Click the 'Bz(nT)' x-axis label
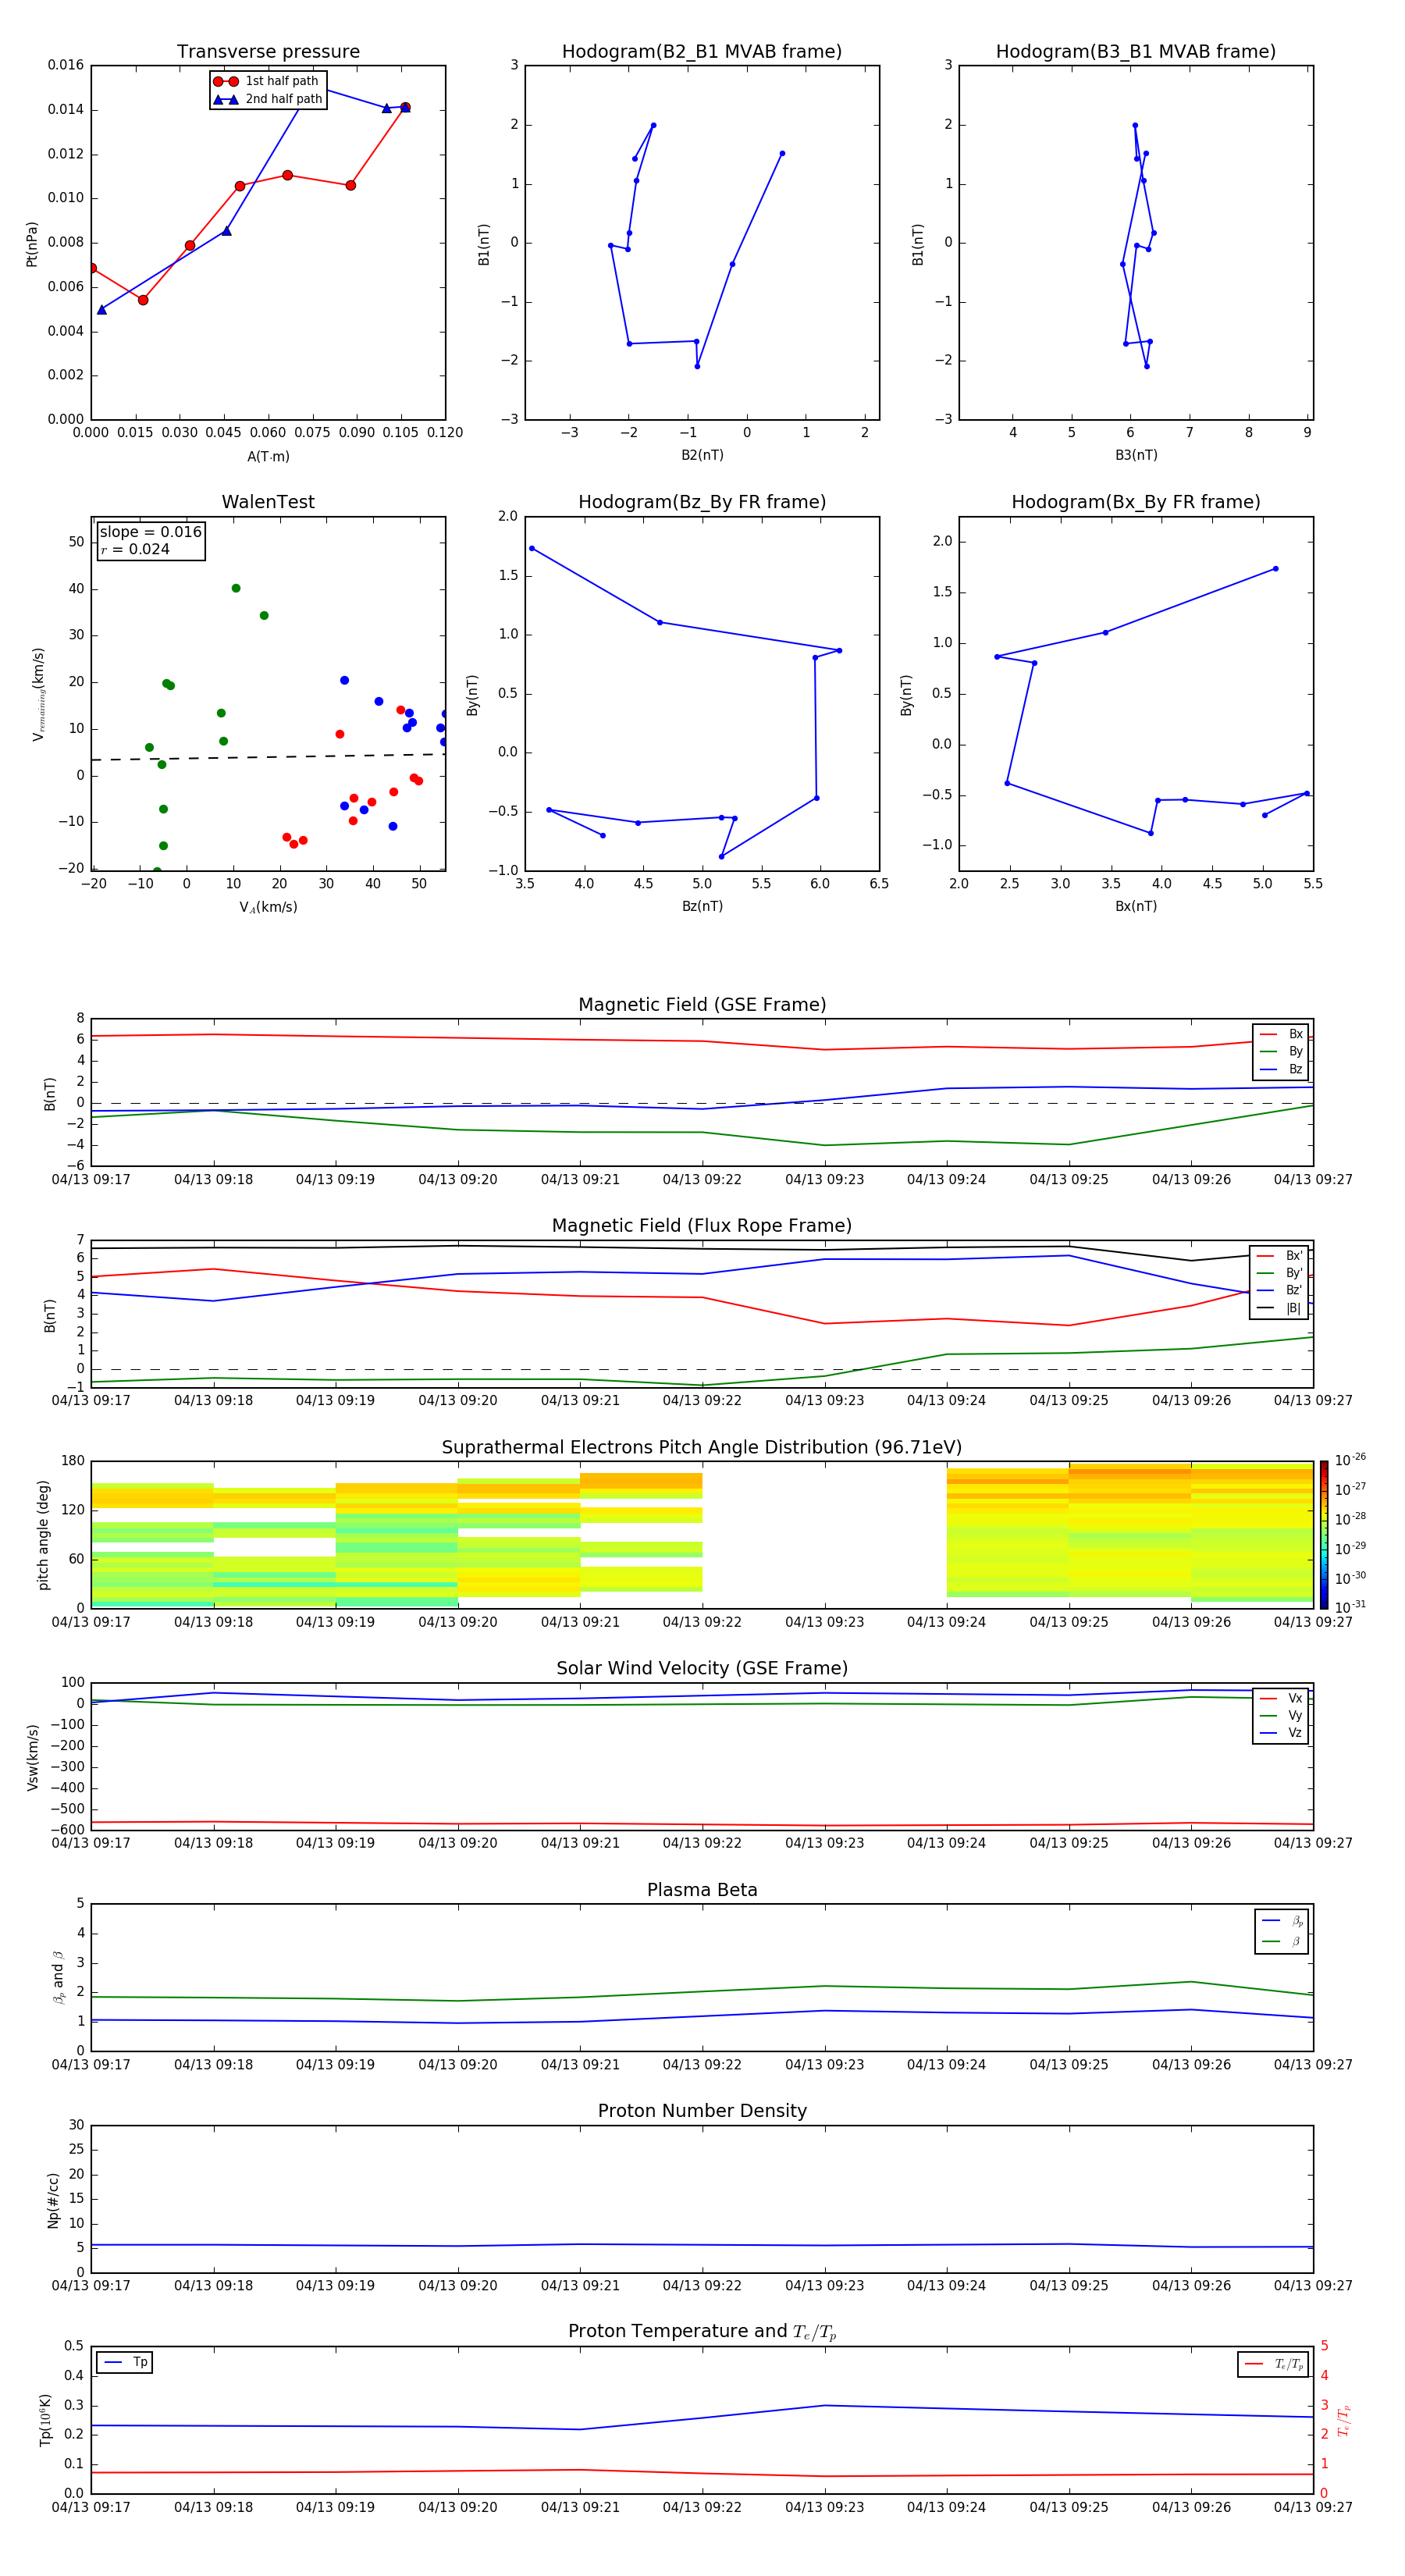The height and width of the screenshot is (2576, 1405). 702,906
